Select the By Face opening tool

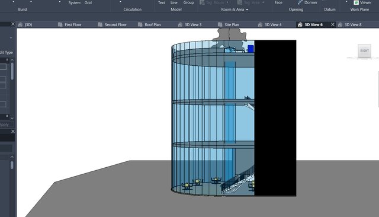point(278,2)
